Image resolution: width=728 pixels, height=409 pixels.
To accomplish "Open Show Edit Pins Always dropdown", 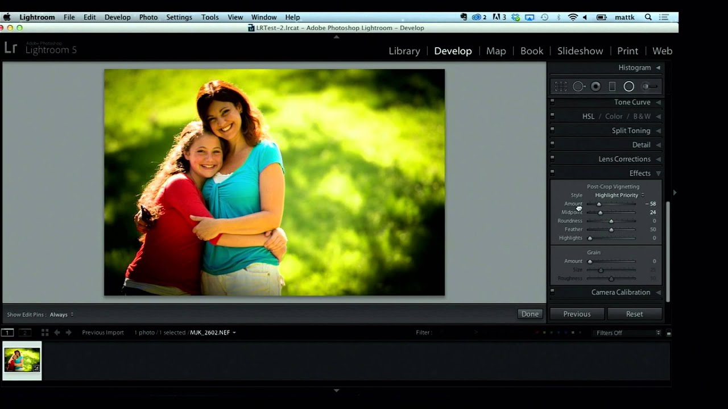I will (61, 314).
